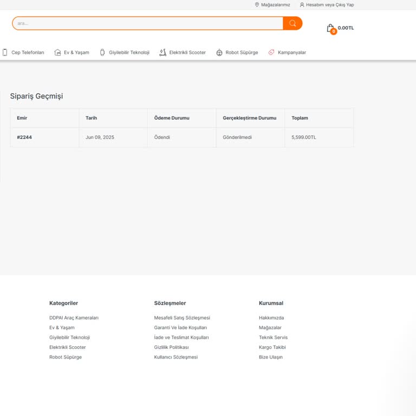This screenshot has height=416, width=416.
Task: Click the phone icon for Cep Telefonları
Action: click(5, 53)
